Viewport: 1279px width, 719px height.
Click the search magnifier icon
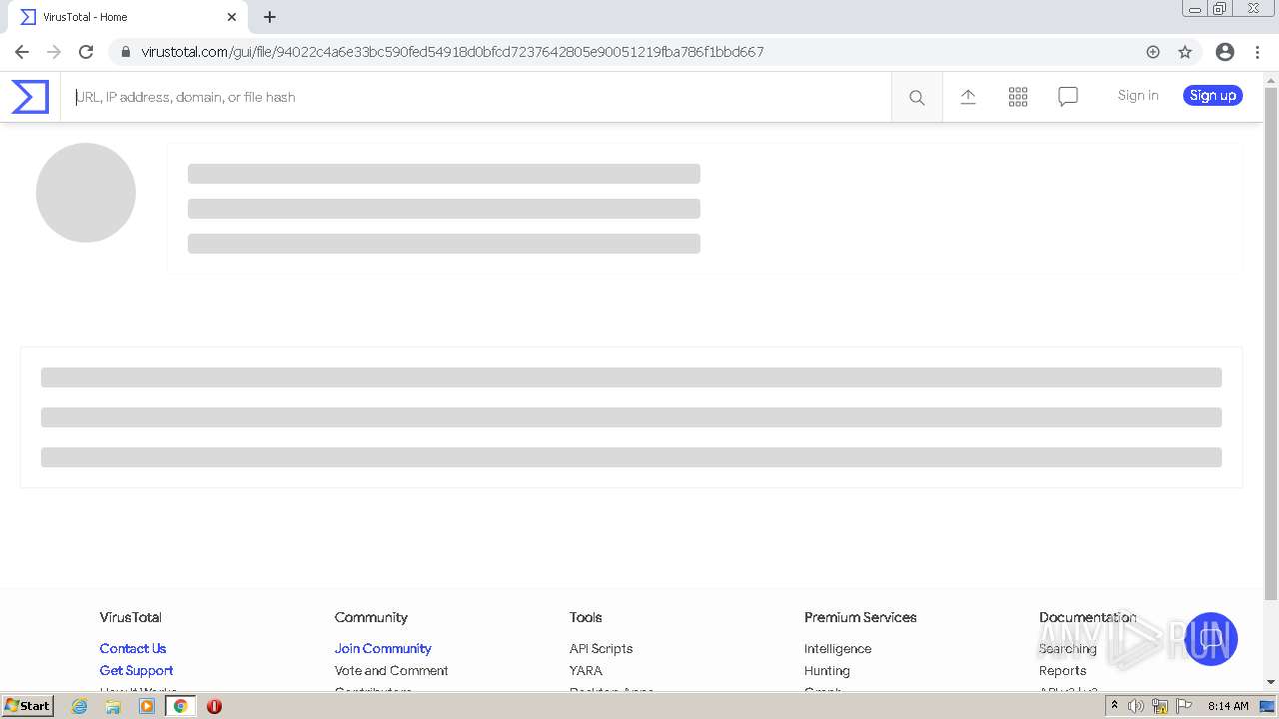[916, 97]
